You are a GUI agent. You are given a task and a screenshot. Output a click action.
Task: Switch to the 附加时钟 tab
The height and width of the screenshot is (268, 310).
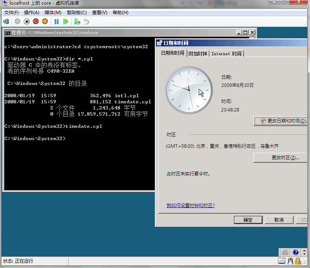click(x=198, y=54)
